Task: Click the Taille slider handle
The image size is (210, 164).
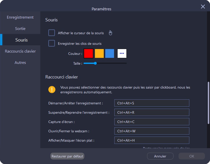Action: [x=95, y=63]
